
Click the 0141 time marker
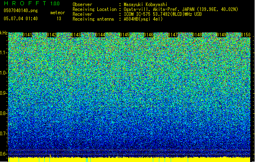pos(27,35)
